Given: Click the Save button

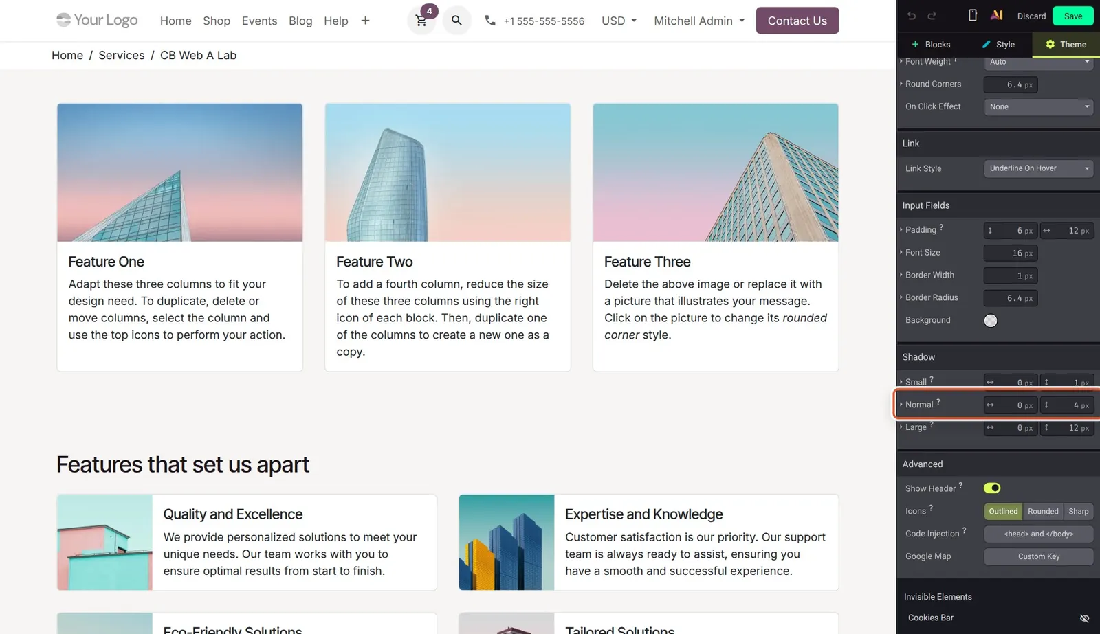Looking at the screenshot, I should [x=1073, y=16].
